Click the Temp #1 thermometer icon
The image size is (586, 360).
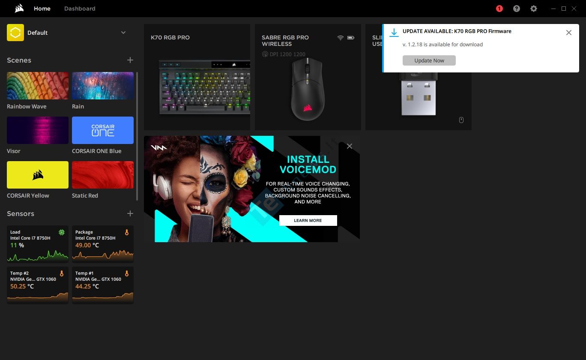127,273
